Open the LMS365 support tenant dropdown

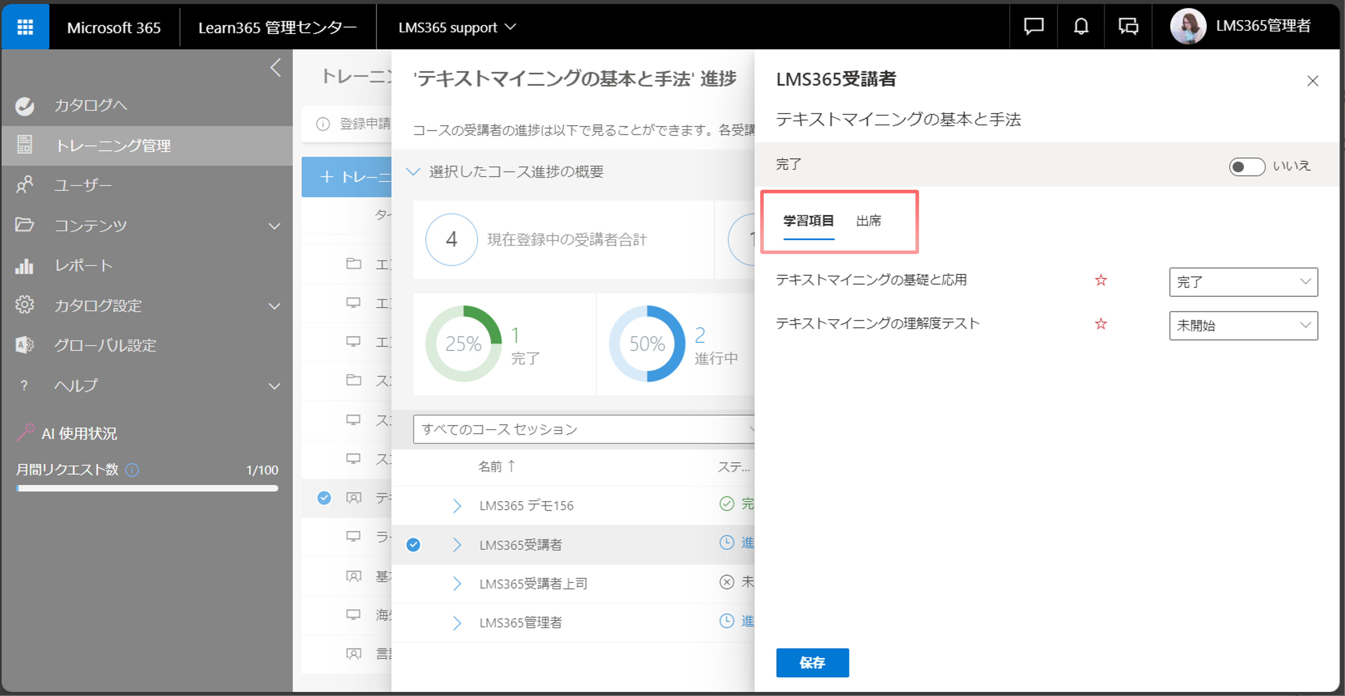point(457,27)
